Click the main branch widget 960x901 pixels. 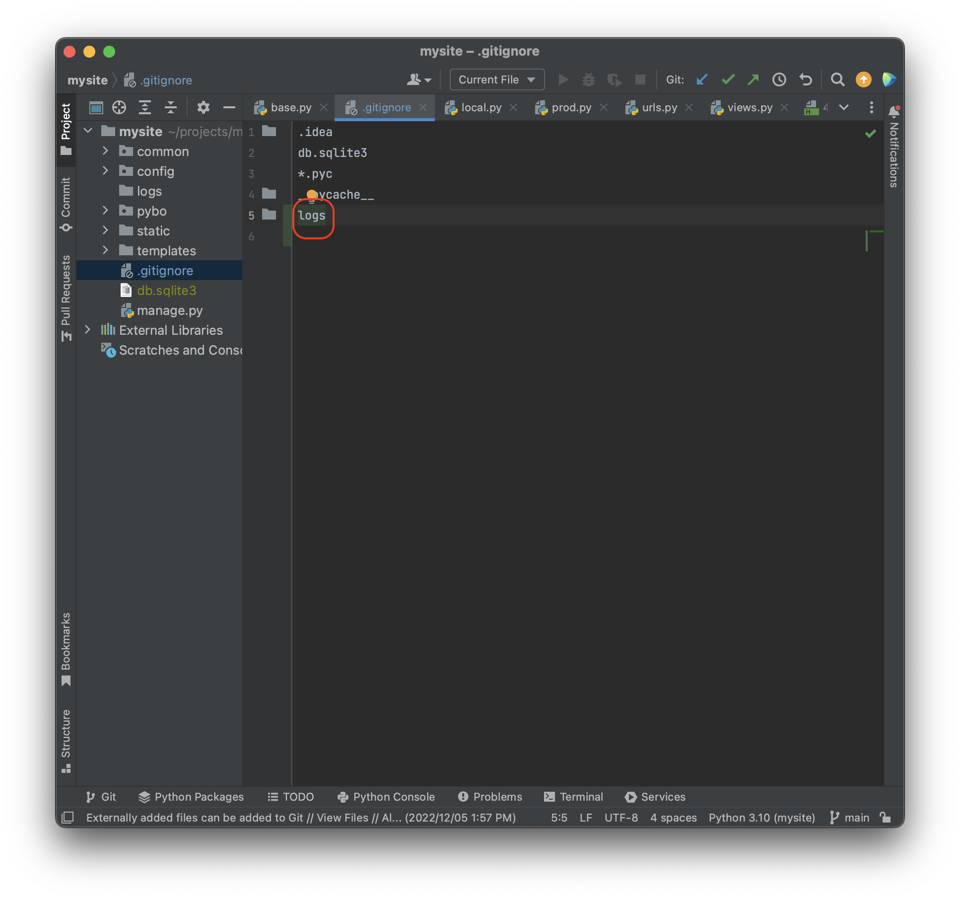click(x=850, y=817)
